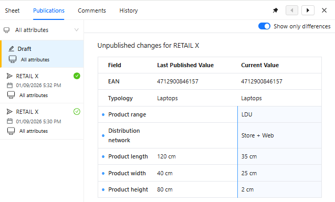The width and height of the screenshot is (335, 202).
Task: Click Distribution network field label
Action: click(124, 135)
